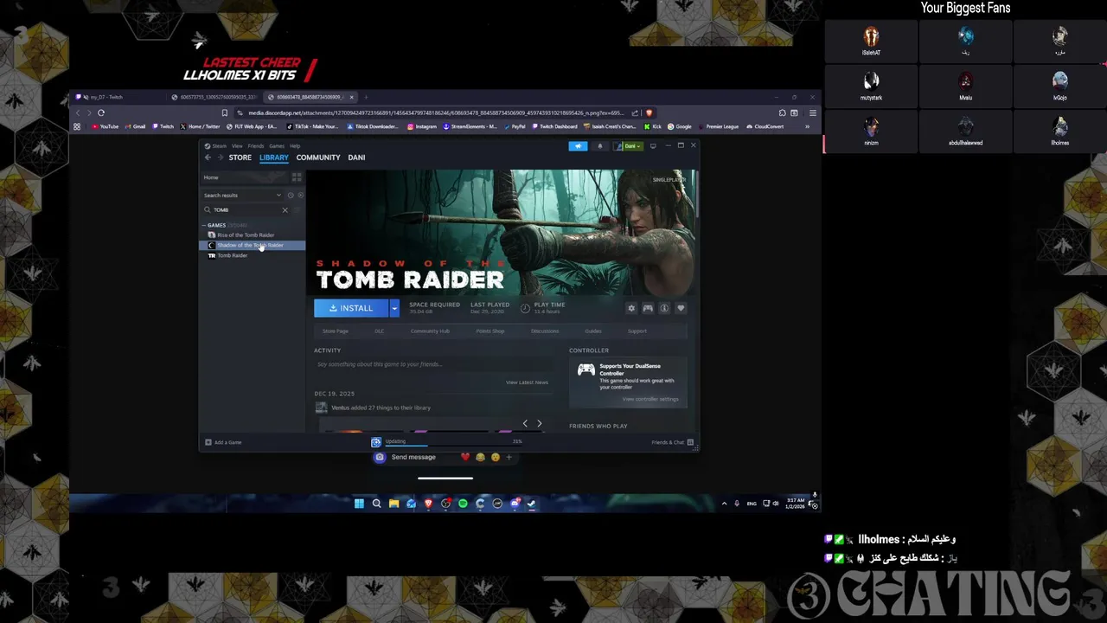1107x623 pixels.
Task: Open the dropdown arrow beside INSTALL
Action: click(394, 308)
